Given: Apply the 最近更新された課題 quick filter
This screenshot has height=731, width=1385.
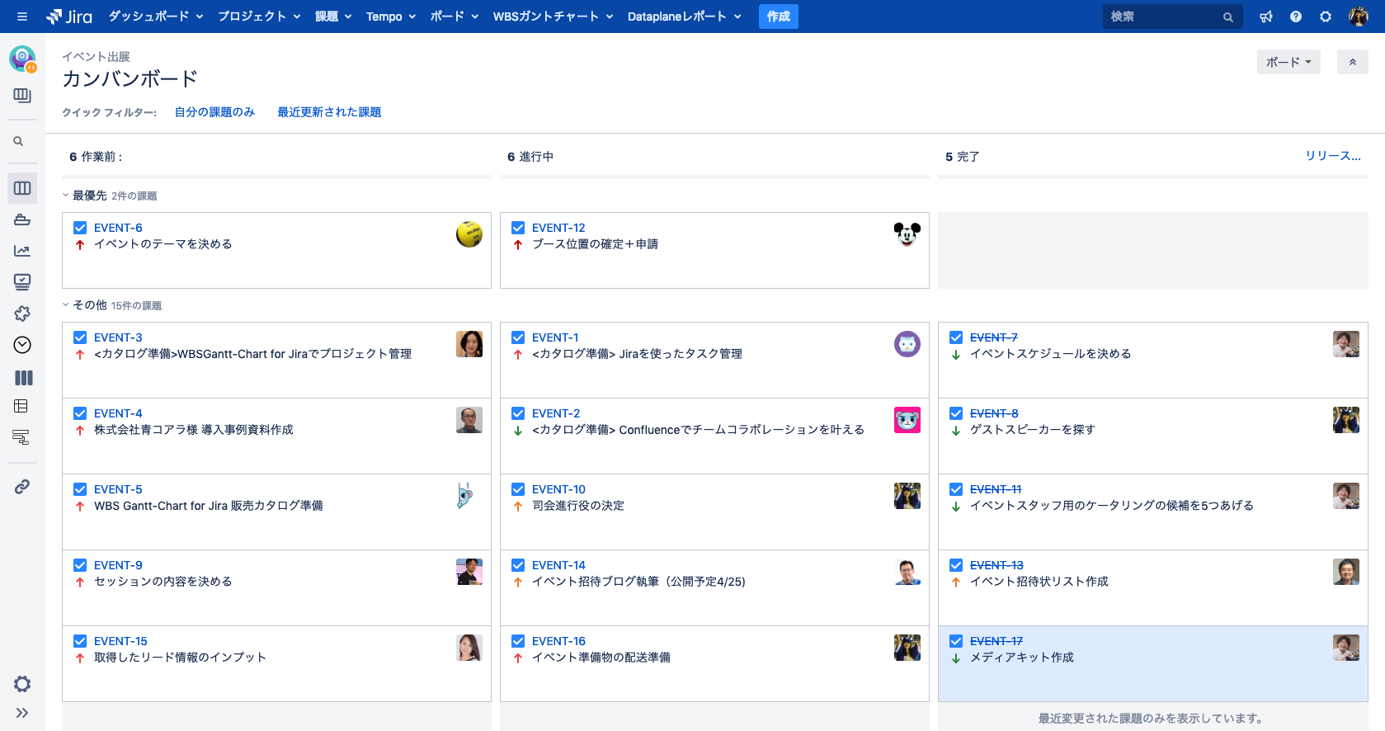Looking at the screenshot, I should tap(329, 112).
